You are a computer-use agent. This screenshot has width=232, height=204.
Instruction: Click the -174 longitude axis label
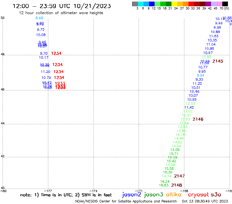(93, 191)
